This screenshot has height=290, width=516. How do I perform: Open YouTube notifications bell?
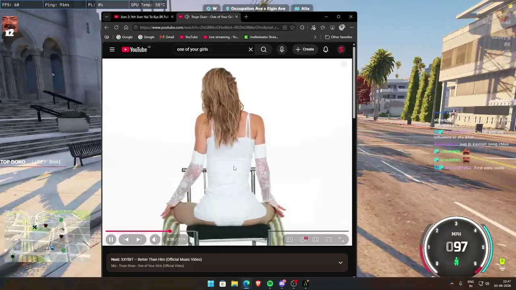326,50
